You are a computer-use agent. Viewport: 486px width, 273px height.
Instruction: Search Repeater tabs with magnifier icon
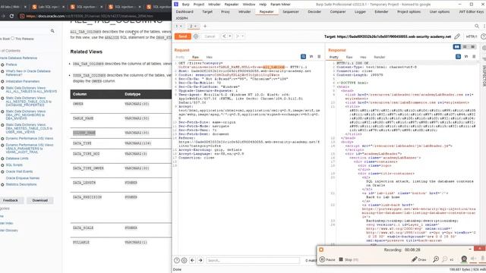click(x=477, y=27)
